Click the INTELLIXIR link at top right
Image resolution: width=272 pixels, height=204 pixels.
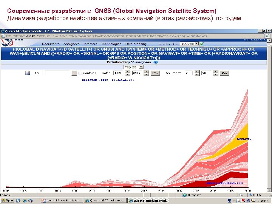click(255, 40)
